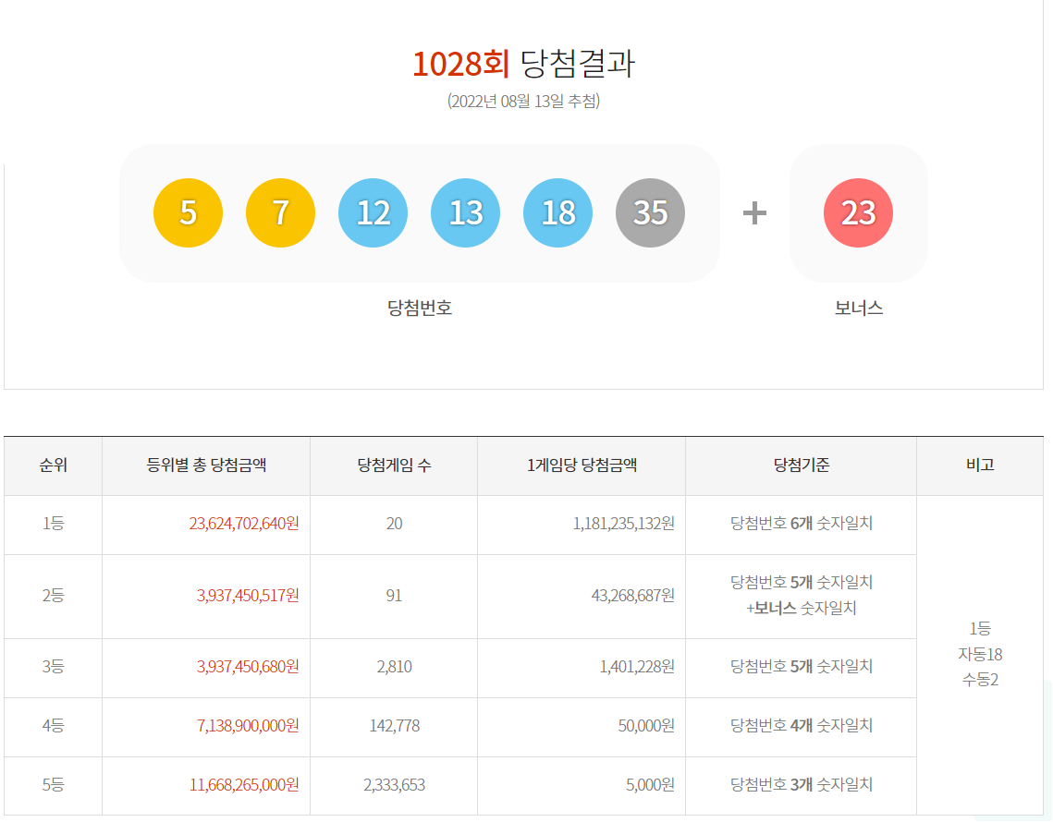Click the 1게임당 당첨금액 column header
The width and height of the screenshot is (1053, 822).
[582, 465]
